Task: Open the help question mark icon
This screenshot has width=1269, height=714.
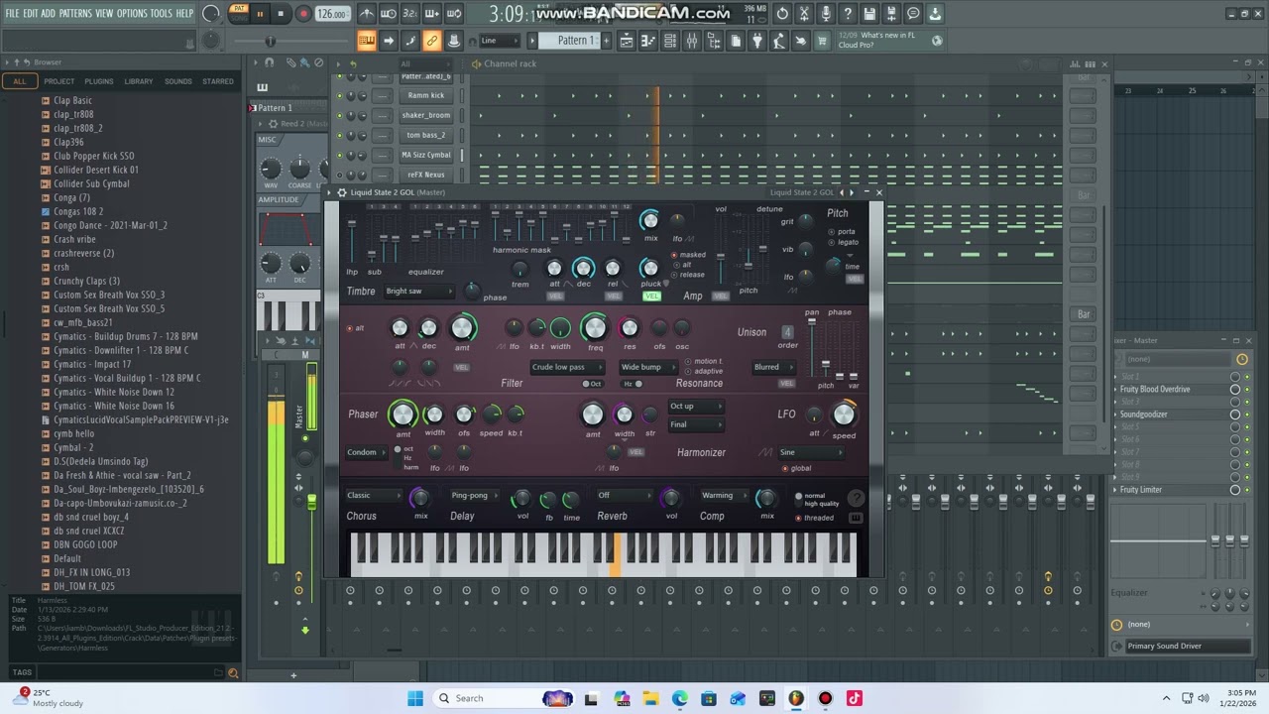Action: click(x=848, y=14)
